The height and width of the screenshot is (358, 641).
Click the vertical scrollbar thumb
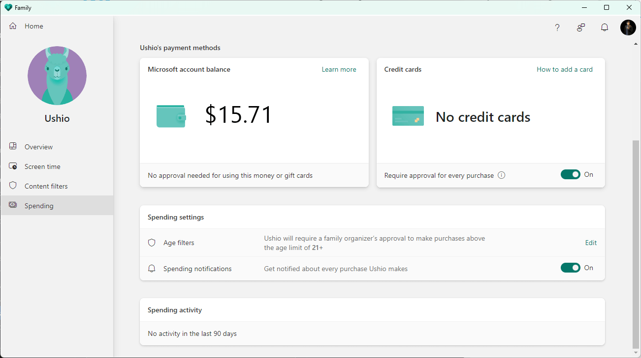pyautogui.click(x=636, y=244)
